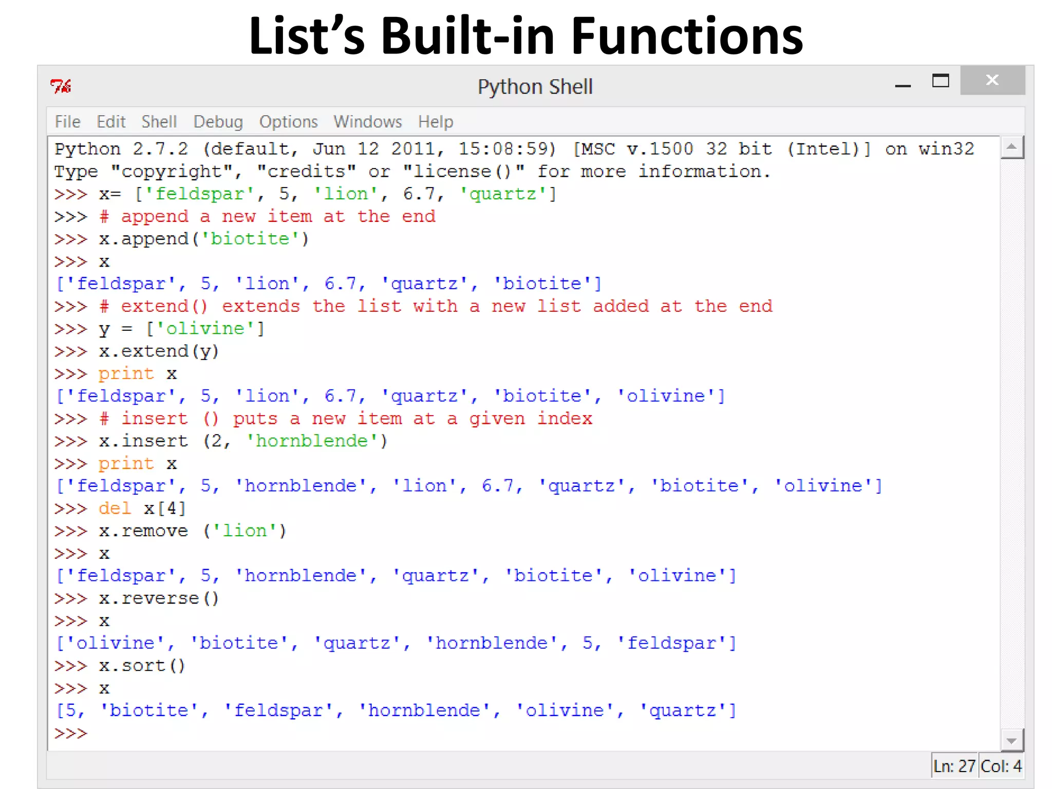
Task: Click the scrollbar down arrow
Action: click(x=1011, y=740)
